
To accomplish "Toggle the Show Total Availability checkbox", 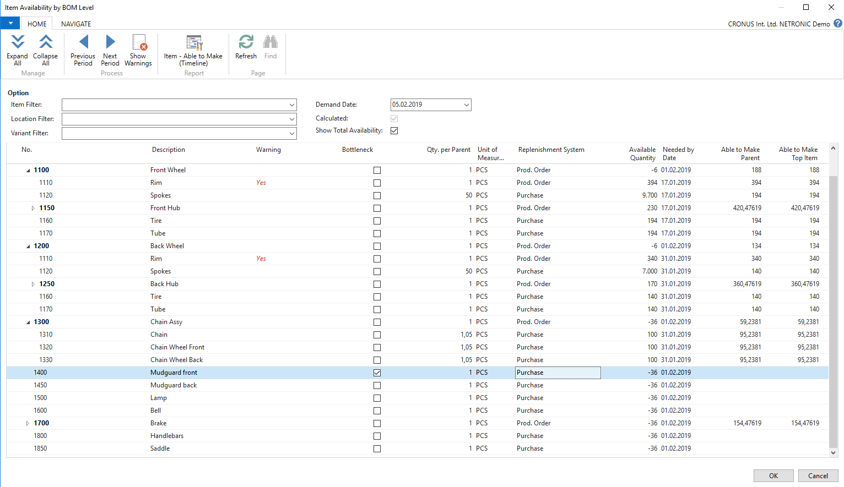I will tap(393, 130).
